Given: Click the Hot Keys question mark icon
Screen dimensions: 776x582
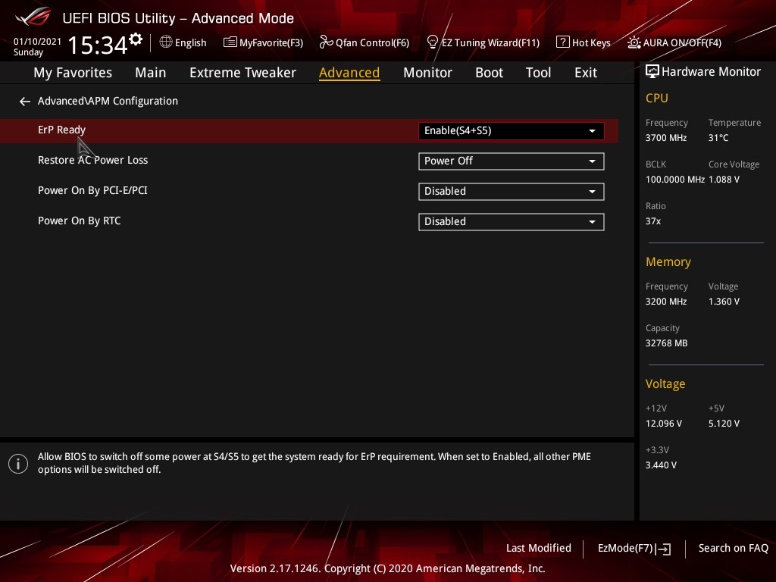Looking at the screenshot, I should [x=563, y=42].
